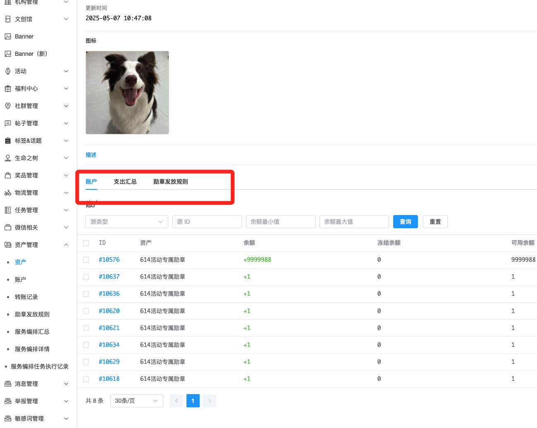The height and width of the screenshot is (428, 537).
Task: Toggle the select-all checkbox in table header
Action: coord(86,243)
